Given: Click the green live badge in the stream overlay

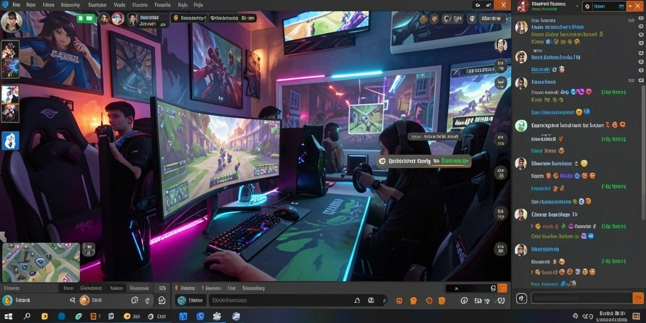Looking at the screenshot, I should click(x=86, y=18).
